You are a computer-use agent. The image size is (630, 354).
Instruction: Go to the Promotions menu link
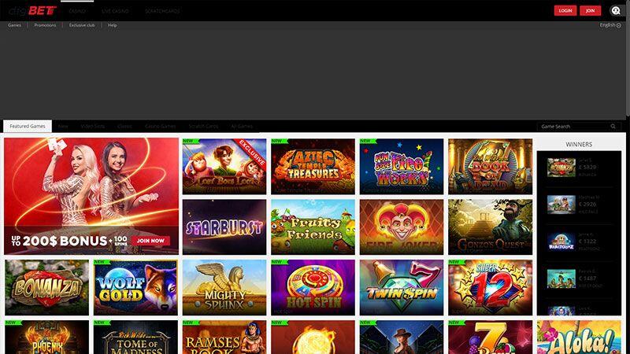(x=45, y=25)
